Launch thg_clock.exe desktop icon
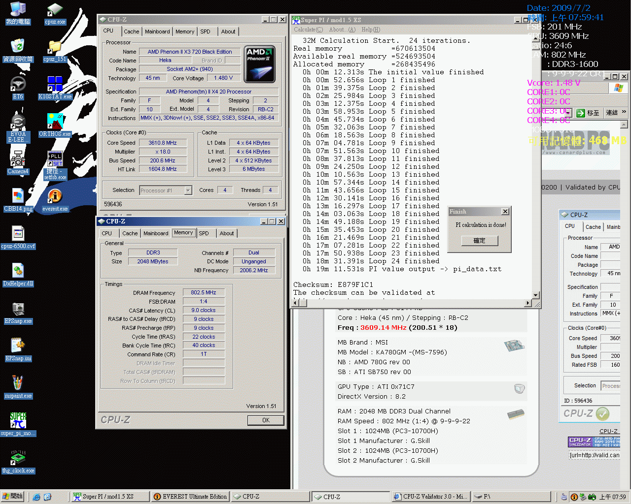The image size is (631, 504). (18, 462)
